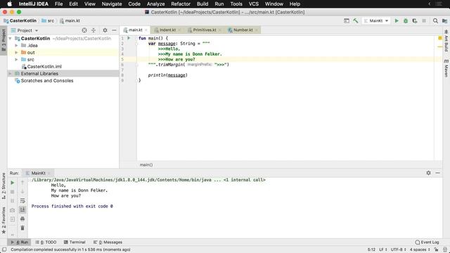Rerun MainKt in the Run panel
The height and width of the screenshot is (253, 450).
point(13,183)
